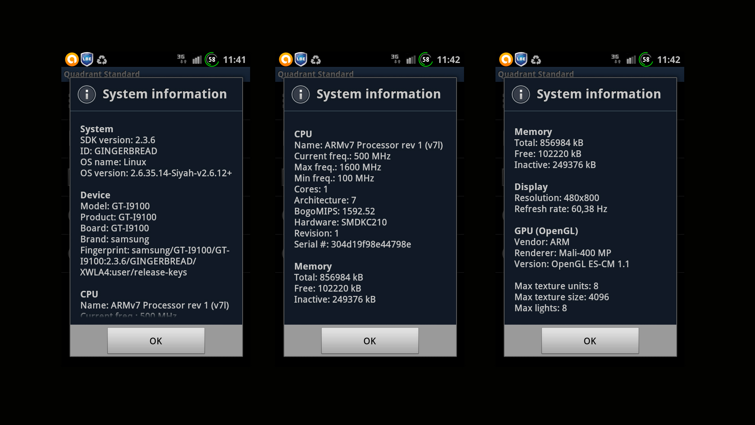
Task: Tap the battery 58 circle in middle screenshot
Action: tap(426, 59)
